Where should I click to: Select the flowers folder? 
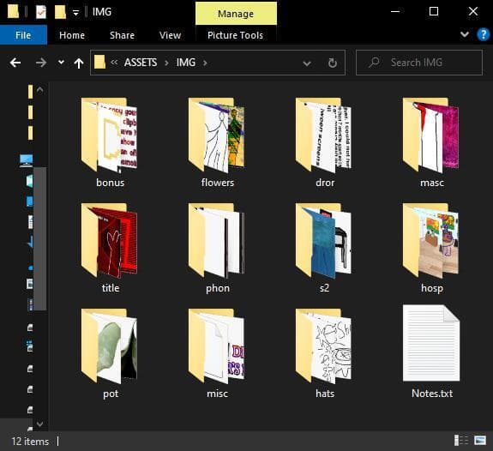click(x=217, y=142)
